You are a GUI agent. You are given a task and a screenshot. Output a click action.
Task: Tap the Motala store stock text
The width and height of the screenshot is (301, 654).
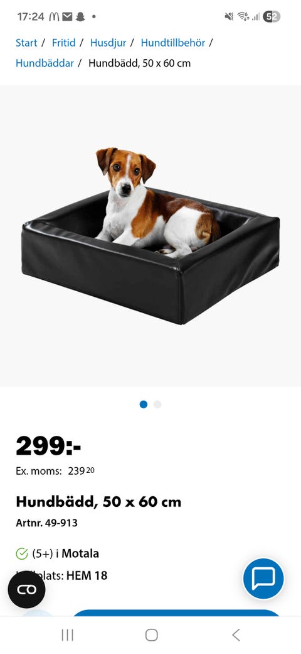click(65, 554)
